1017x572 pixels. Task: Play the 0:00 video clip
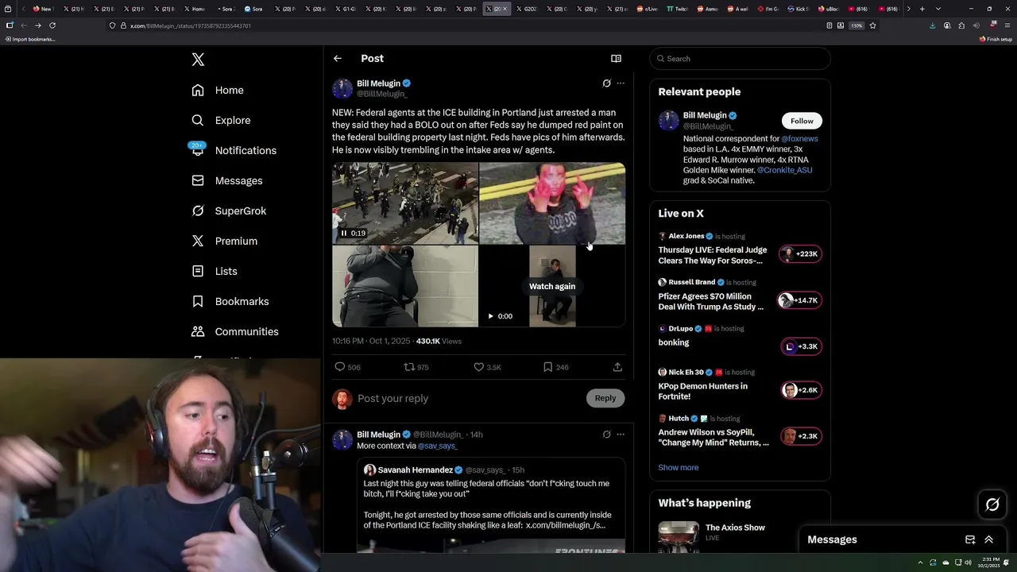coord(490,316)
